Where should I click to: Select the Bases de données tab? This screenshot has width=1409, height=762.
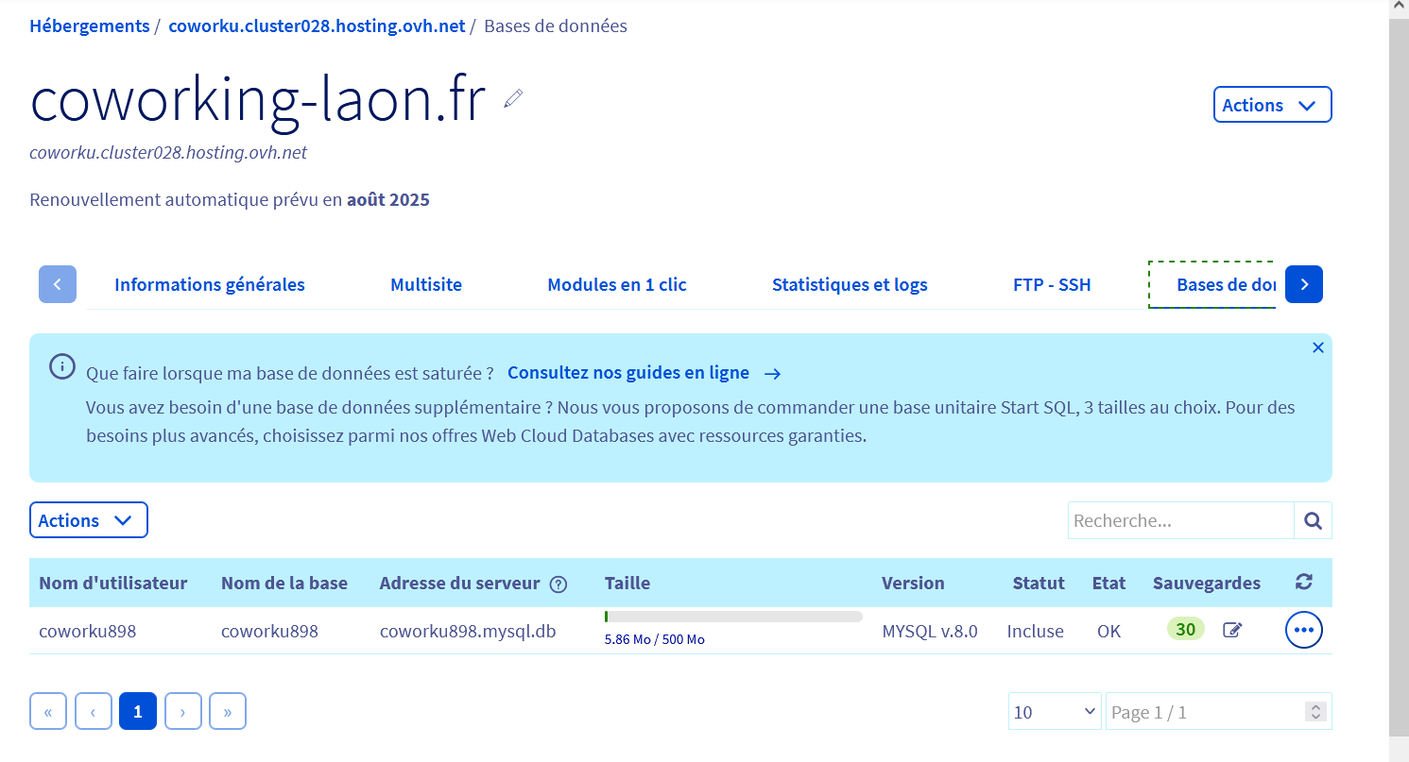tap(1212, 284)
